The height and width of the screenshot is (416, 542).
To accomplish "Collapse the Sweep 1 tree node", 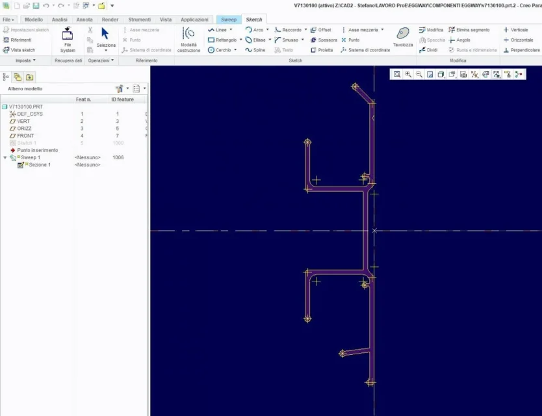I will click(x=5, y=158).
